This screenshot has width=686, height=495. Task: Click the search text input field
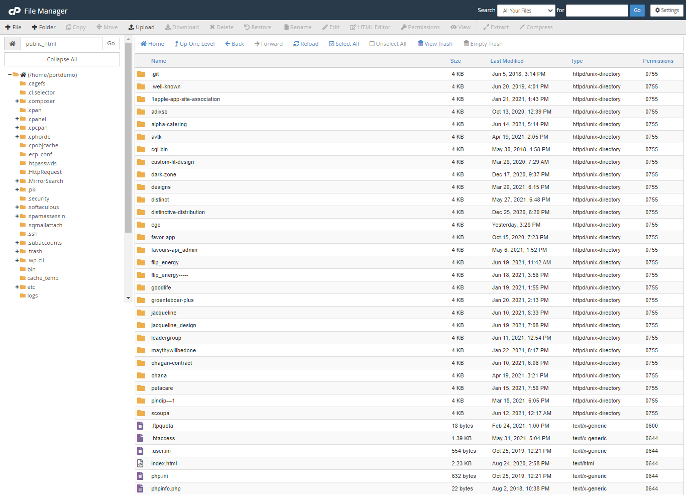pos(597,11)
